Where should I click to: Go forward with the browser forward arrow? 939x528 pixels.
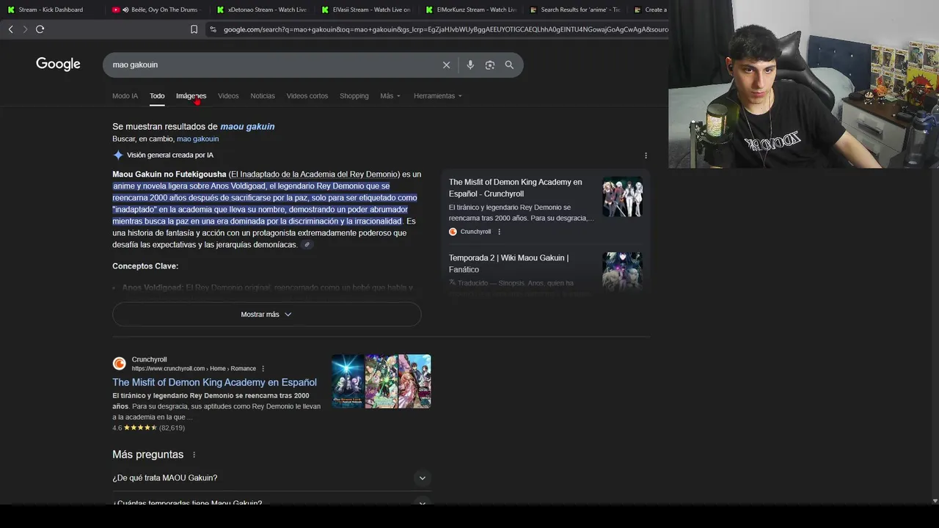pos(25,29)
